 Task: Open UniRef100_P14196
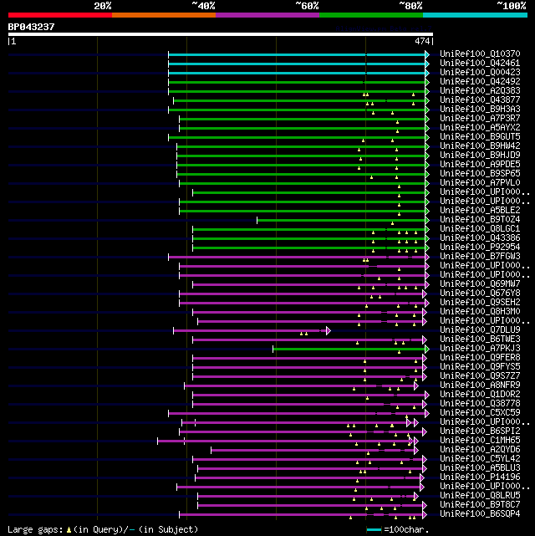[x=480, y=477]
